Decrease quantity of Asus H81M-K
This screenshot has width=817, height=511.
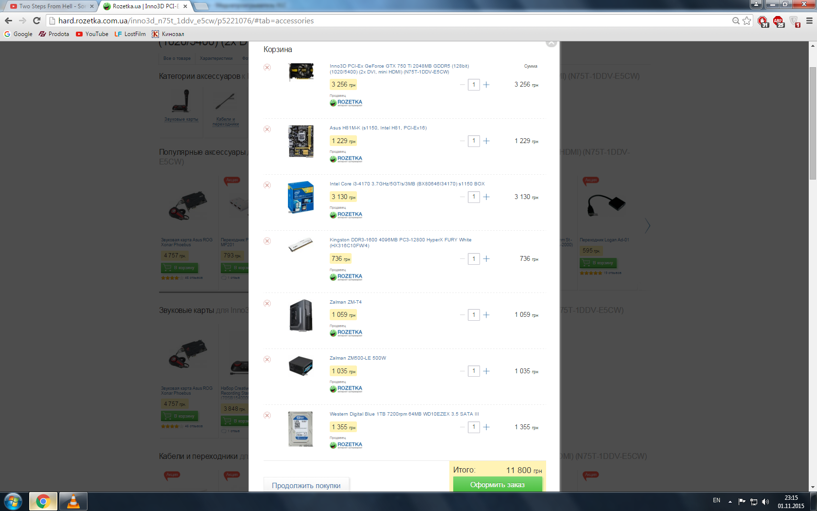click(462, 141)
